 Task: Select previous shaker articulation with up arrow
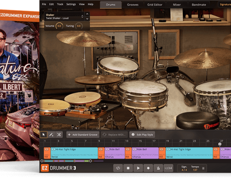pyautogui.click(x=87, y=14)
